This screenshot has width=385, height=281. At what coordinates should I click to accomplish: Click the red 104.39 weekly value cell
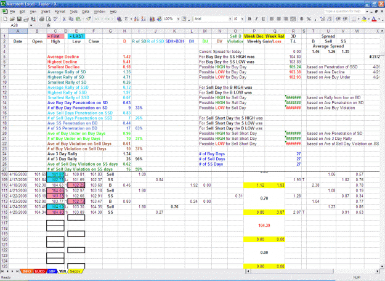(264, 226)
